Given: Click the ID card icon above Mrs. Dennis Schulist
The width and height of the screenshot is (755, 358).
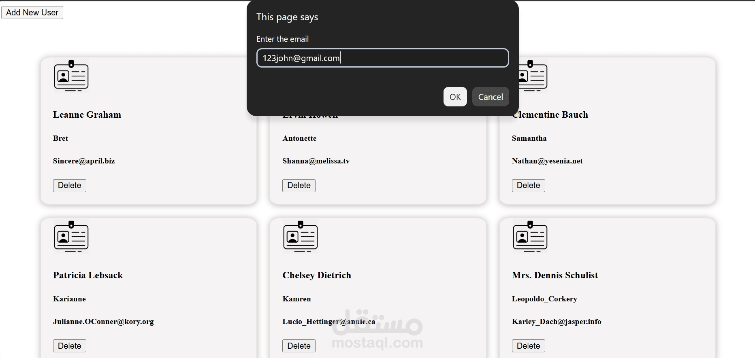Looking at the screenshot, I should [x=530, y=237].
